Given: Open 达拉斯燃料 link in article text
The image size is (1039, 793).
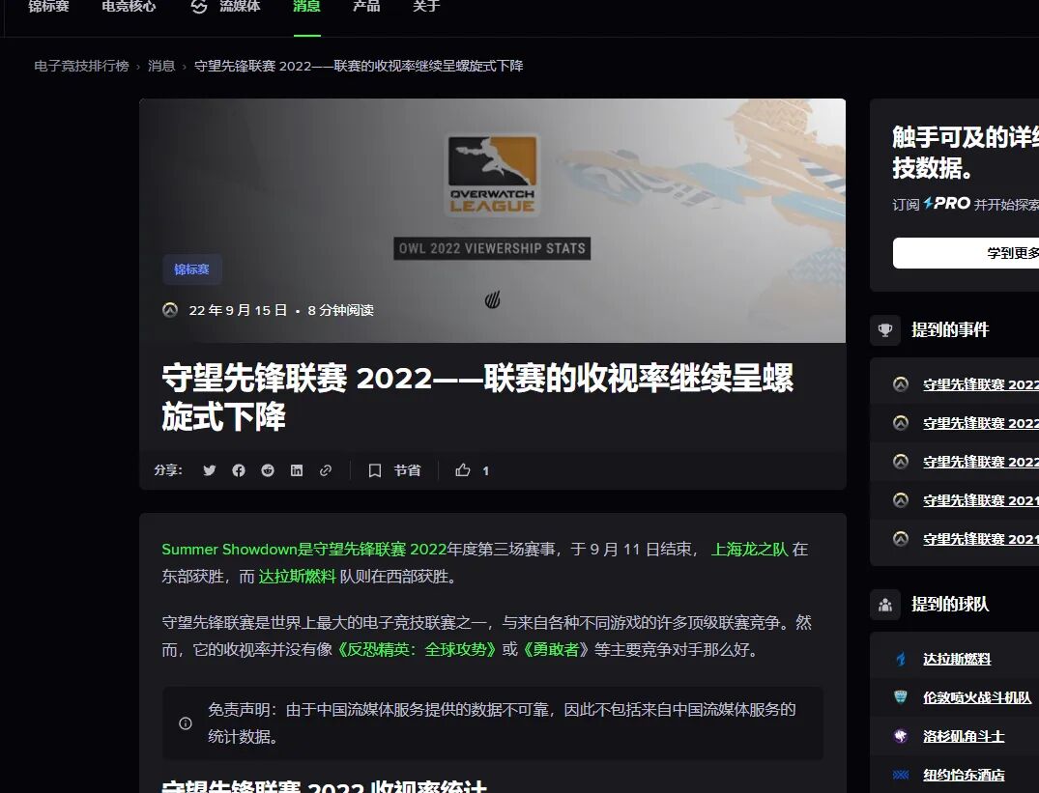Looking at the screenshot, I should [297, 577].
